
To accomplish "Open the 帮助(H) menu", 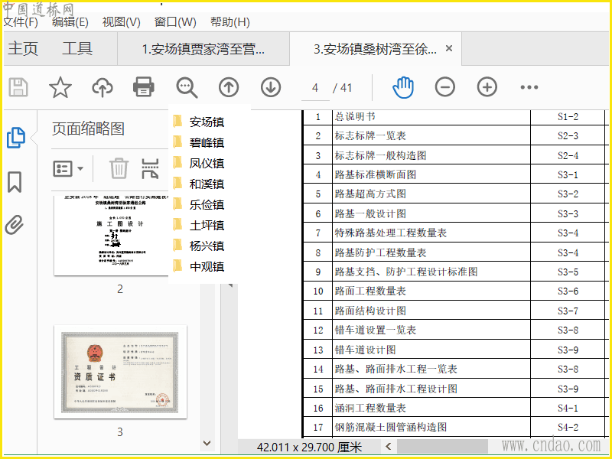I will (230, 22).
